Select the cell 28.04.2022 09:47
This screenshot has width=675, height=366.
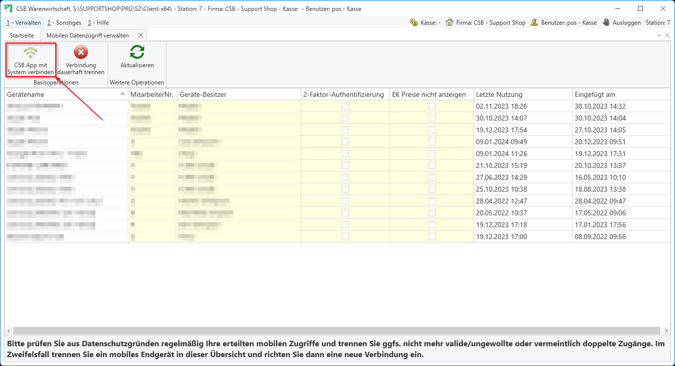(621, 201)
